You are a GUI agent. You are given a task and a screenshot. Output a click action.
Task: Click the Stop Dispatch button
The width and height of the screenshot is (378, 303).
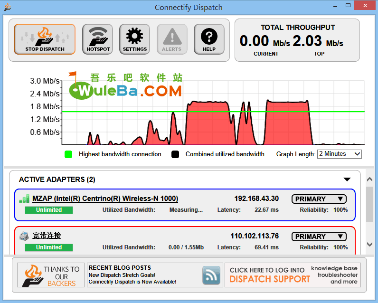pyautogui.click(x=45, y=39)
